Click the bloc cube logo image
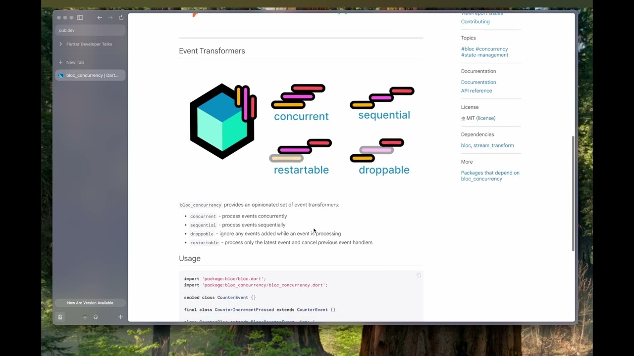The image size is (634, 356). point(223,121)
